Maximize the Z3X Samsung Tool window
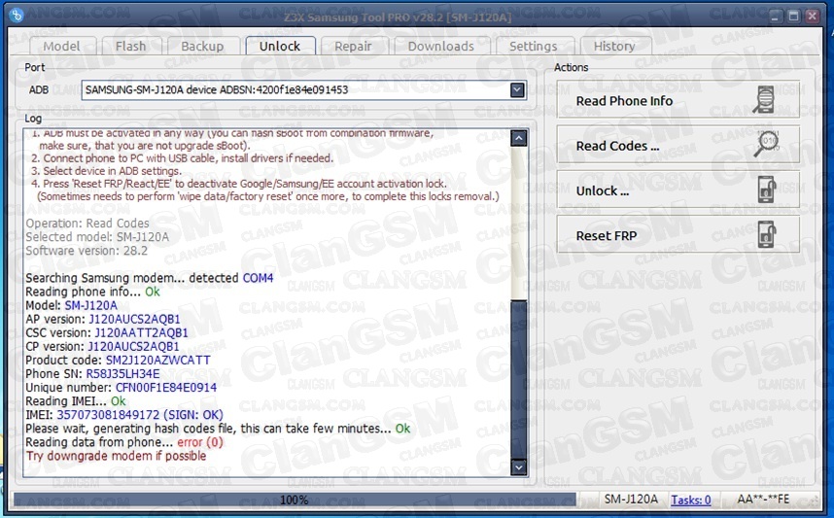This screenshot has height=518, width=834. tap(793, 17)
